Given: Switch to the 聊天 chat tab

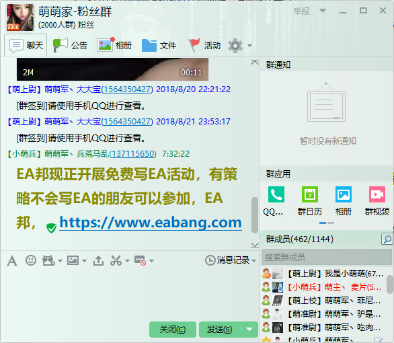Looking at the screenshot, I should point(26,46).
